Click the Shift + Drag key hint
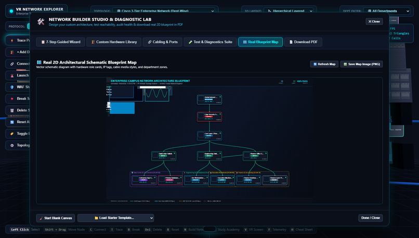This screenshot has width=419, height=238. [55, 230]
